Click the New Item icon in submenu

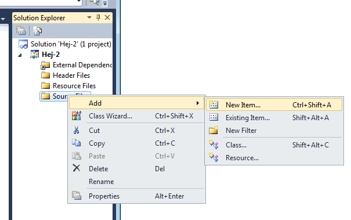pos(214,104)
